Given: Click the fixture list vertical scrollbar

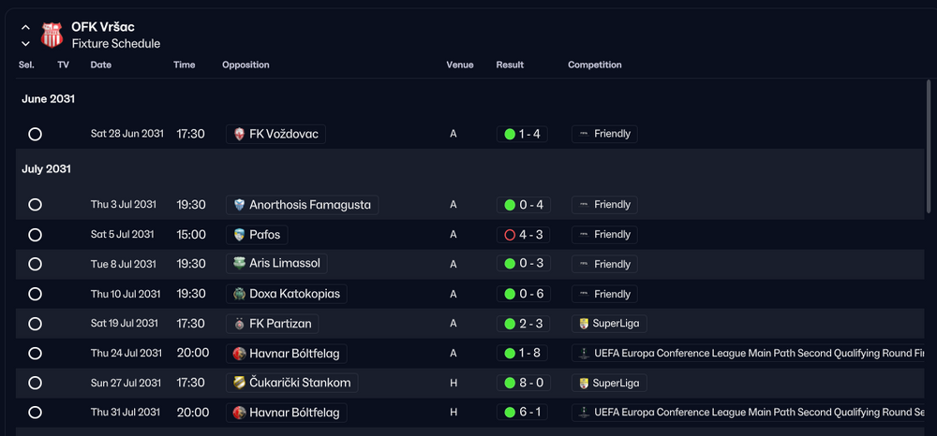Looking at the screenshot, I should click(x=928, y=146).
